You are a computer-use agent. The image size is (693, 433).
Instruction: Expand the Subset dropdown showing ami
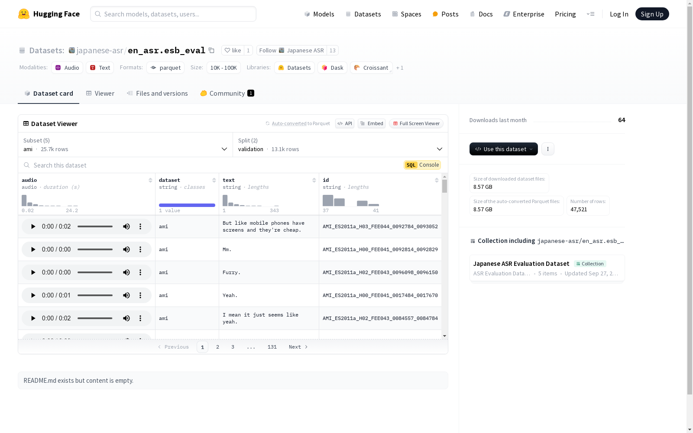pos(126,145)
